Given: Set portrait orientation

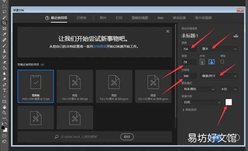Looking at the screenshot, I should 202,62.
